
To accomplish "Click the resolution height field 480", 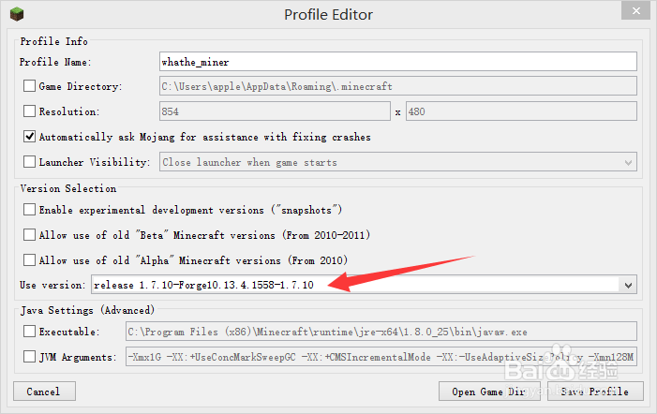I will tap(521, 111).
